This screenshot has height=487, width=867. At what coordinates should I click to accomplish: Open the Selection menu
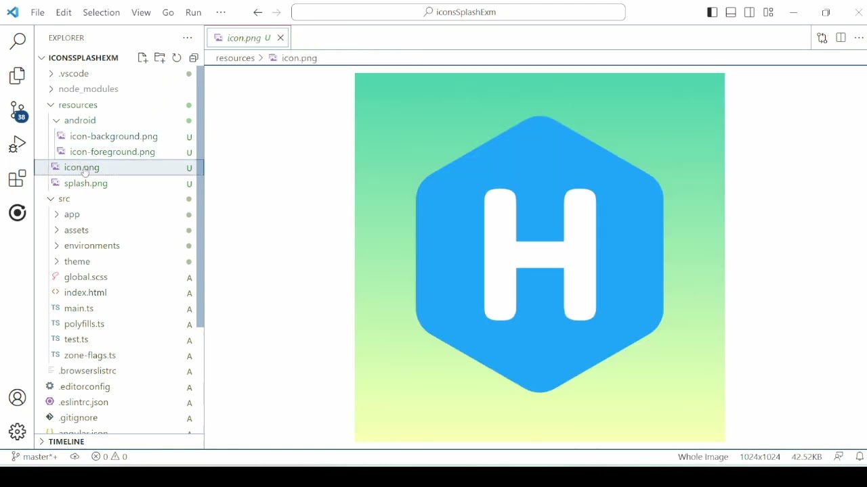pyautogui.click(x=101, y=12)
